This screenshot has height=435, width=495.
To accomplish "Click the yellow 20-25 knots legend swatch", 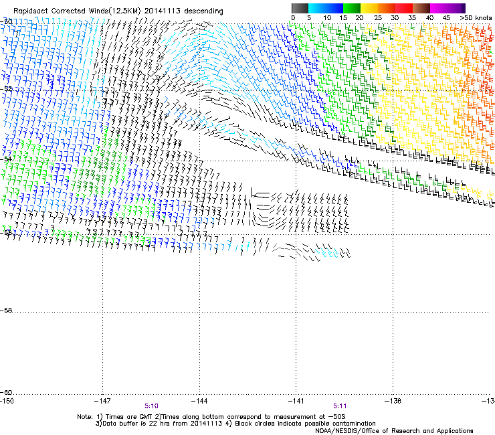I will pyautogui.click(x=369, y=8).
